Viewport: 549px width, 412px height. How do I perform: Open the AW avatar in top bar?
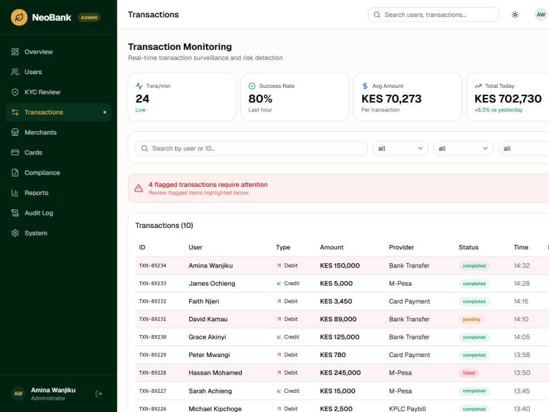tap(541, 15)
